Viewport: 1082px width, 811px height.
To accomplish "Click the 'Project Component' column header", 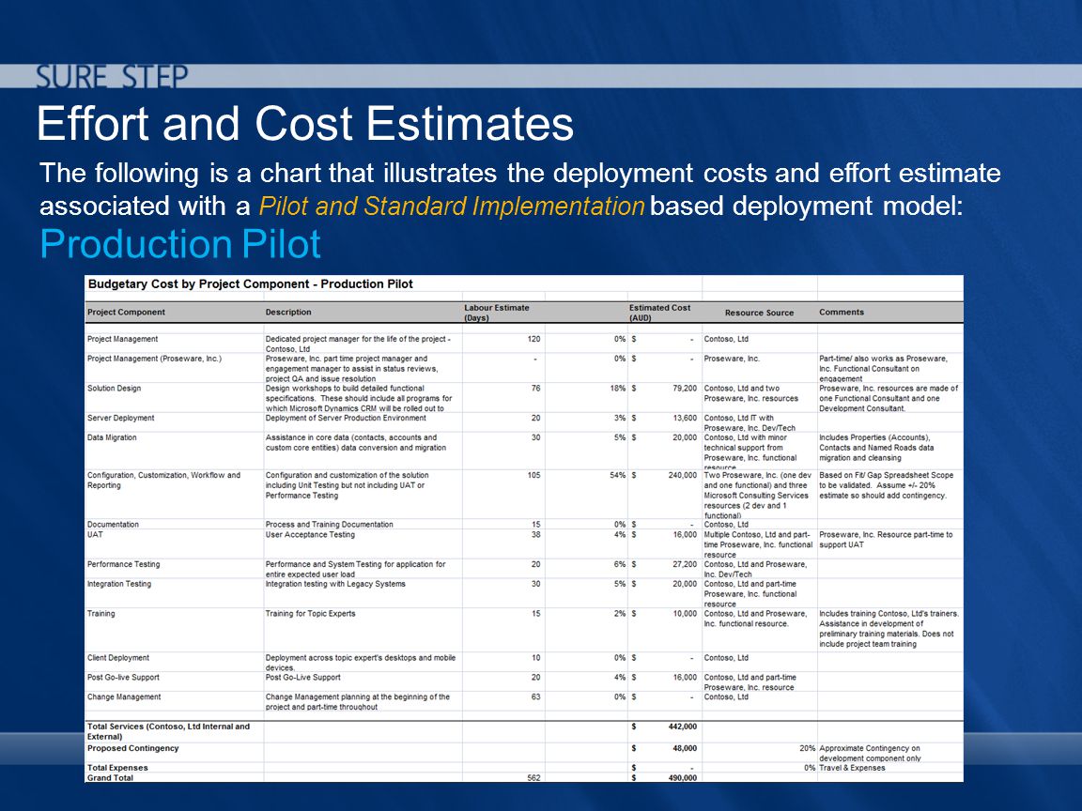I will point(126,313).
